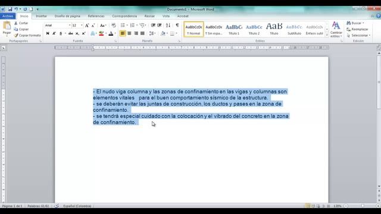The image size is (381, 214).
Task: Toggle show paragraph marks
Action: [x=177, y=25]
